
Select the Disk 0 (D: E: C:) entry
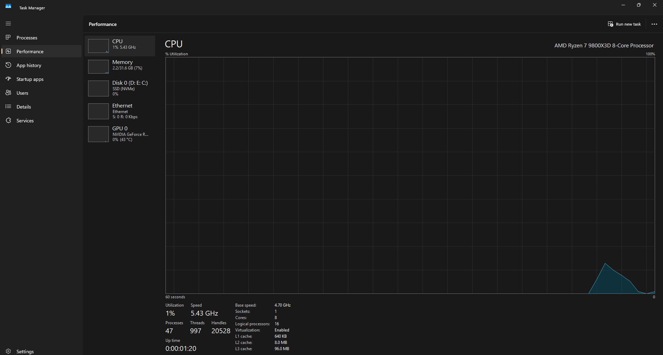pyautogui.click(x=120, y=88)
